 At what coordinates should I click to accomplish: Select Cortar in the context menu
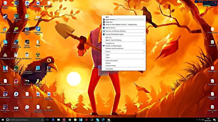[124, 55]
